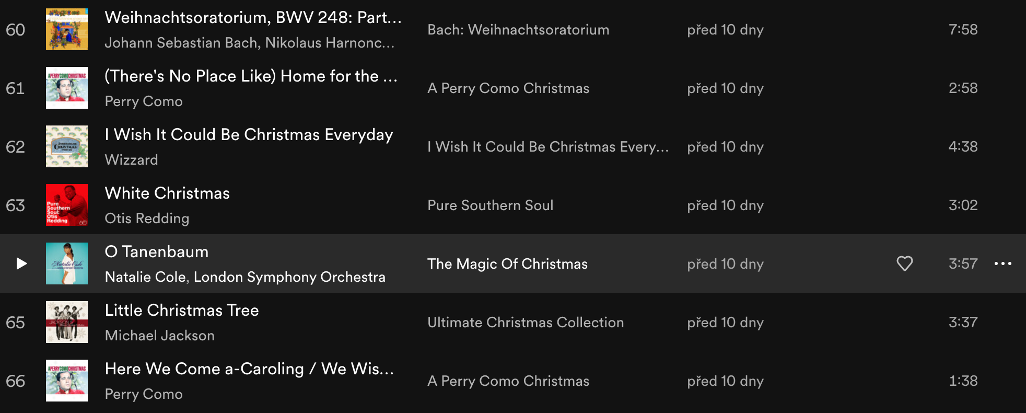Open Wizzard artist page
Screen dimensions: 1026x413
pos(131,160)
